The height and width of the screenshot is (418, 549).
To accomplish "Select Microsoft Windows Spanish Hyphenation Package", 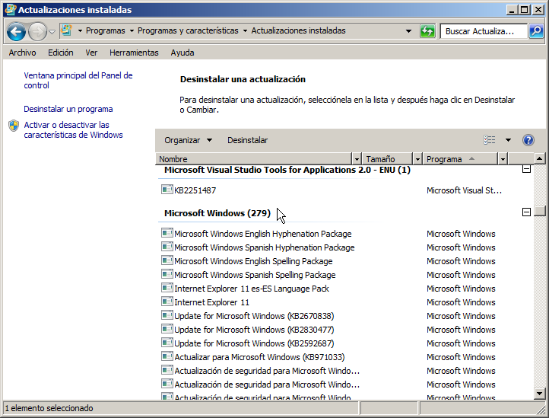I will coord(265,247).
